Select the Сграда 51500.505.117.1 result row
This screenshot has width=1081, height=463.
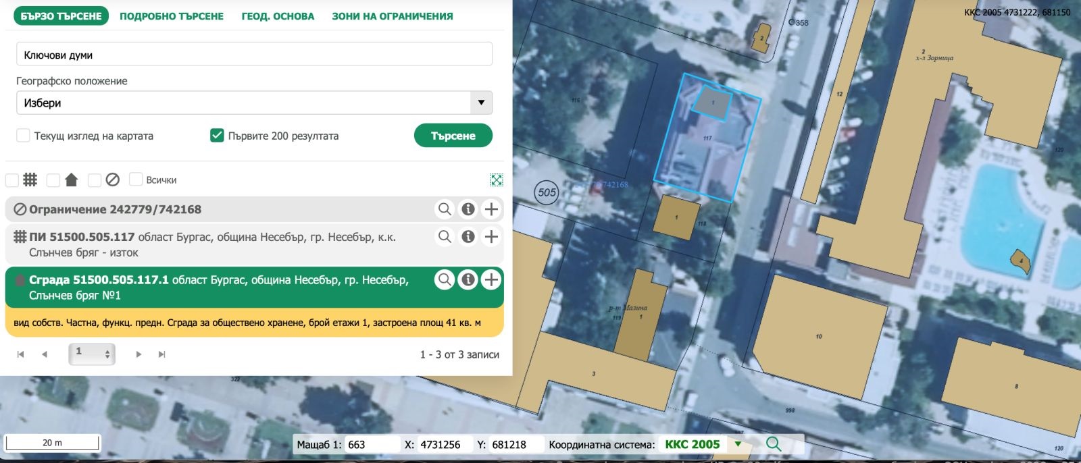(254, 288)
